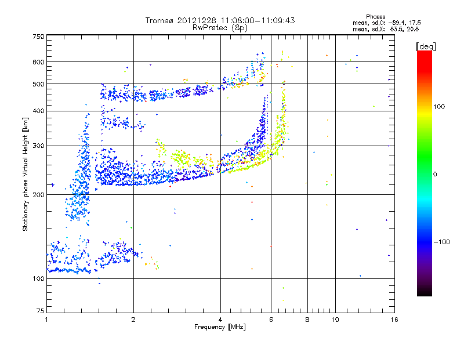The image size is (464, 348).
Task: Click the x-axis tick label "2"
Action: pos(133,320)
